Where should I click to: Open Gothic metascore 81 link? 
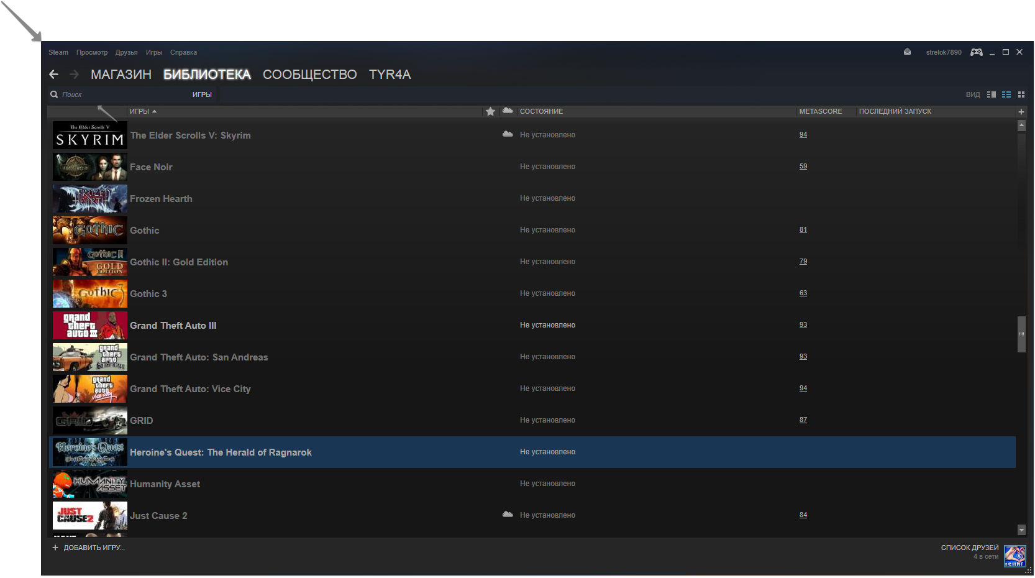tap(803, 229)
